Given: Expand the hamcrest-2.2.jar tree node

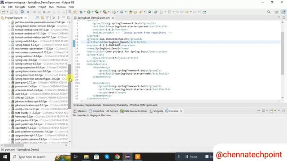Looking at the screenshot, I should coord(9,116).
